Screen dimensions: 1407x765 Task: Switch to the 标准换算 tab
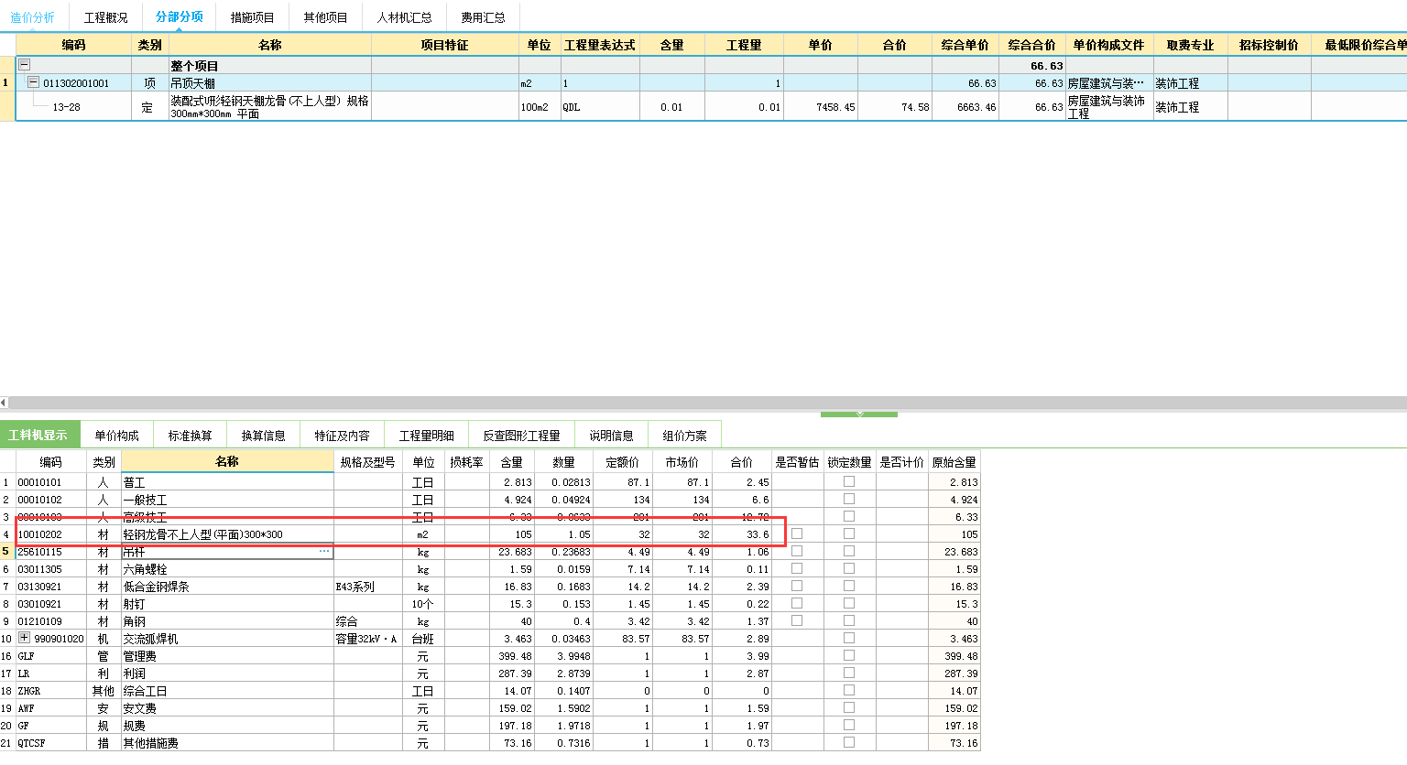190,435
